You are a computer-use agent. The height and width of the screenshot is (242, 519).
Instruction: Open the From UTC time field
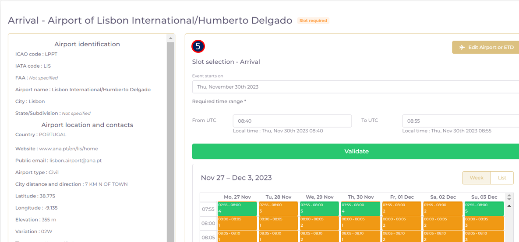click(292, 121)
